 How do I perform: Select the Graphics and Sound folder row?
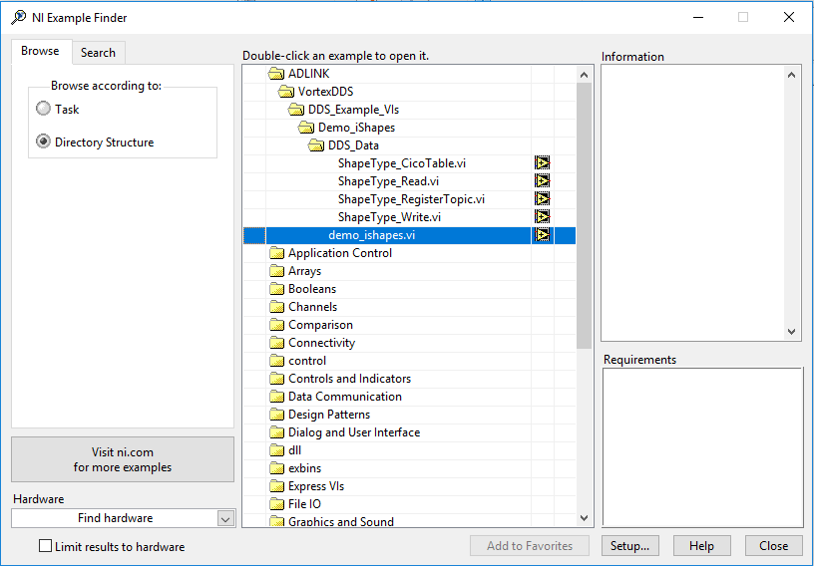[x=409, y=521]
